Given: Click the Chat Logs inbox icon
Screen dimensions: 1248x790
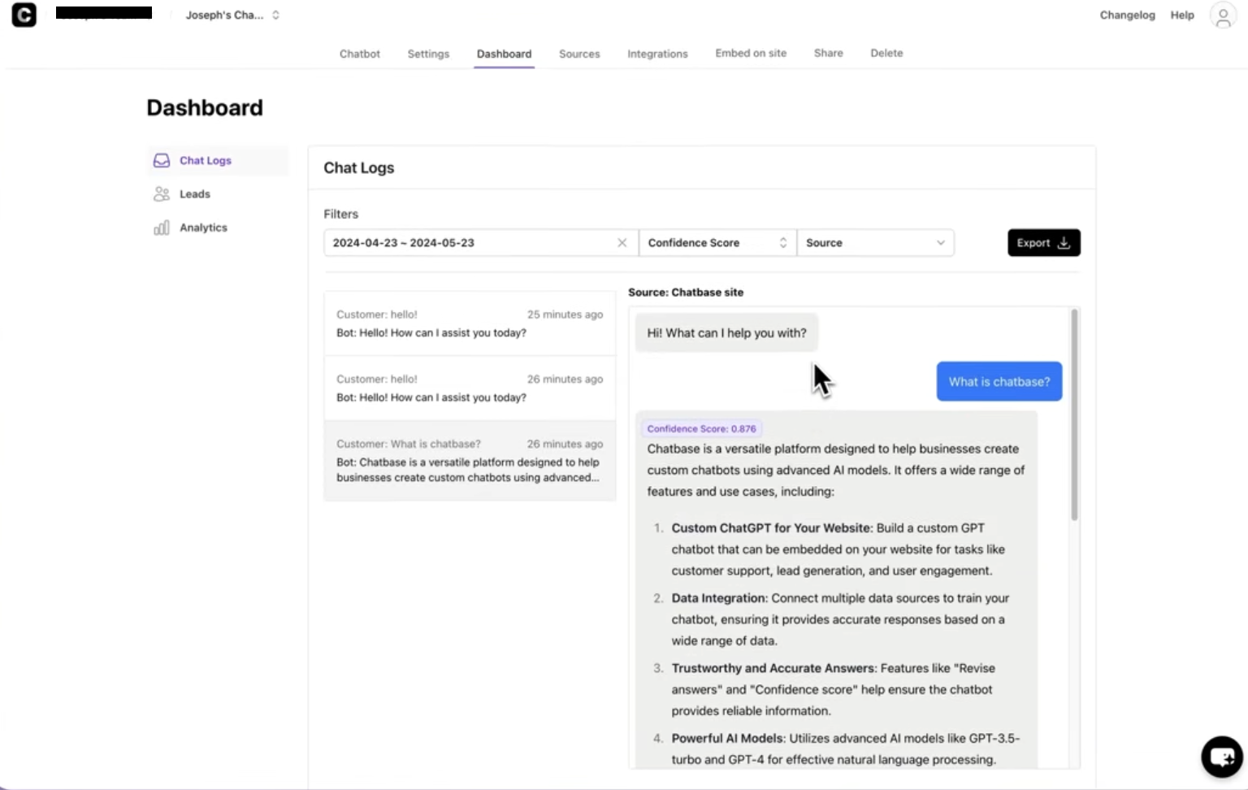Looking at the screenshot, I should [x=162, y=160].
